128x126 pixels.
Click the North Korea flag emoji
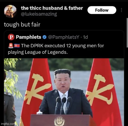[17, 46]
